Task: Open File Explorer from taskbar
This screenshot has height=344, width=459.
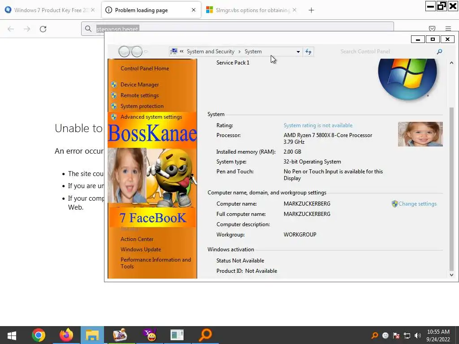Action: click(92, 335)
